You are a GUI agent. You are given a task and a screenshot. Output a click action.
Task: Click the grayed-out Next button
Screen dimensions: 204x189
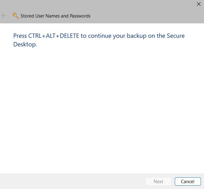158,181
